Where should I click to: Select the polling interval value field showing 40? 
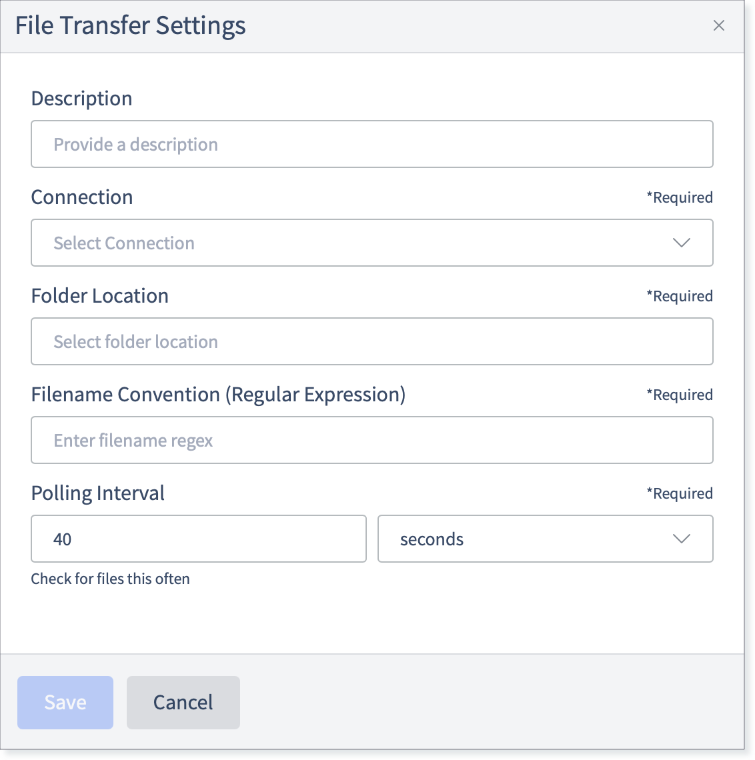[199, 539]
